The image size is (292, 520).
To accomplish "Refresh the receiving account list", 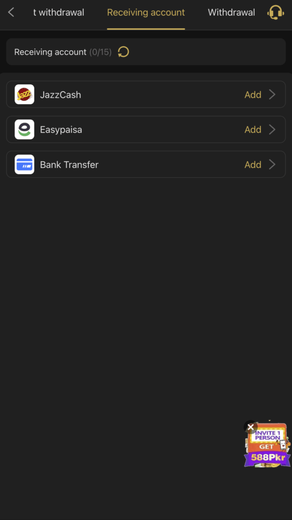I will tap(124, 52).
